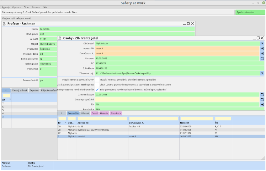The width and height of the screenshot is (266, 171).
Task: Open the Adresa TB lookup arrow icon
Action: click(262, 49)
